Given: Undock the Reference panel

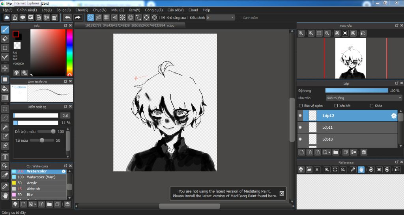Looking at the screenshot, I should (x=397, y=162).
